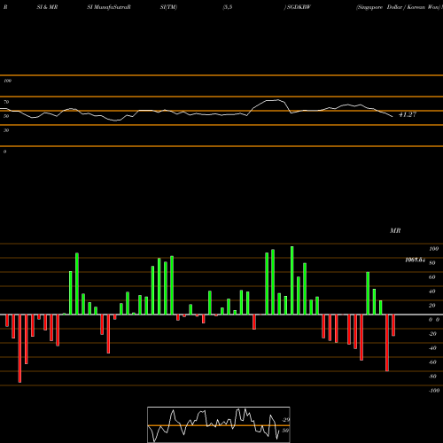Click the MR axis label 60
The image size is (443, 443).
(432, 277)
